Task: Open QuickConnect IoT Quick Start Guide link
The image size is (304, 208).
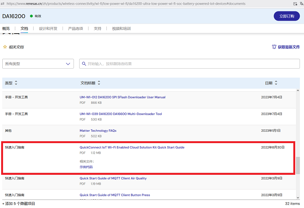Action: click(x=132, y=147)
